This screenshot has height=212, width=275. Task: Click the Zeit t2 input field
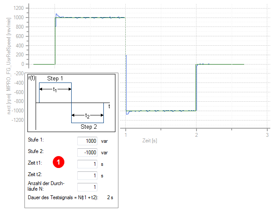pos(87,175)
